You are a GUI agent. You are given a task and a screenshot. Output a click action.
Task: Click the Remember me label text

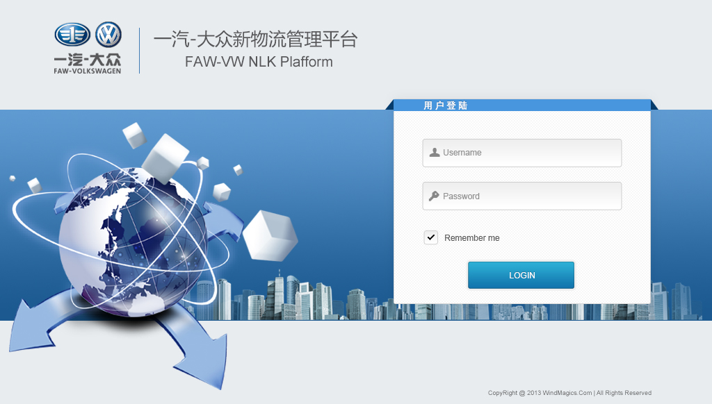click(x=472, y=237)
